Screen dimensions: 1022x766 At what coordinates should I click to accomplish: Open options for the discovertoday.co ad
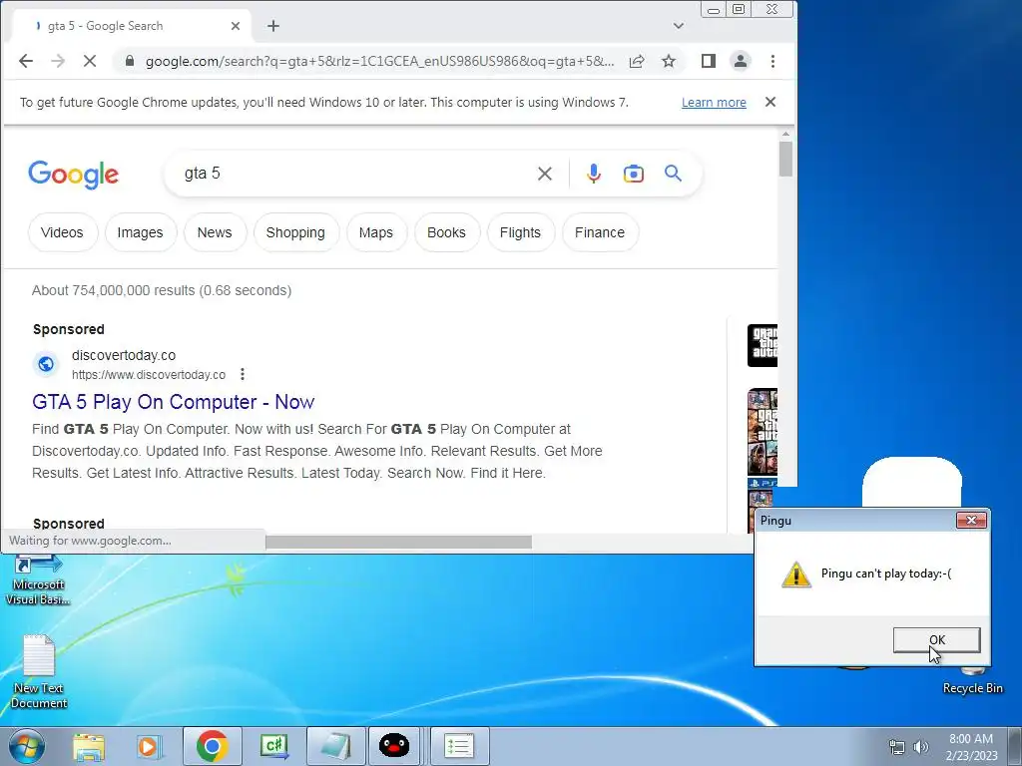pos(242,375)
